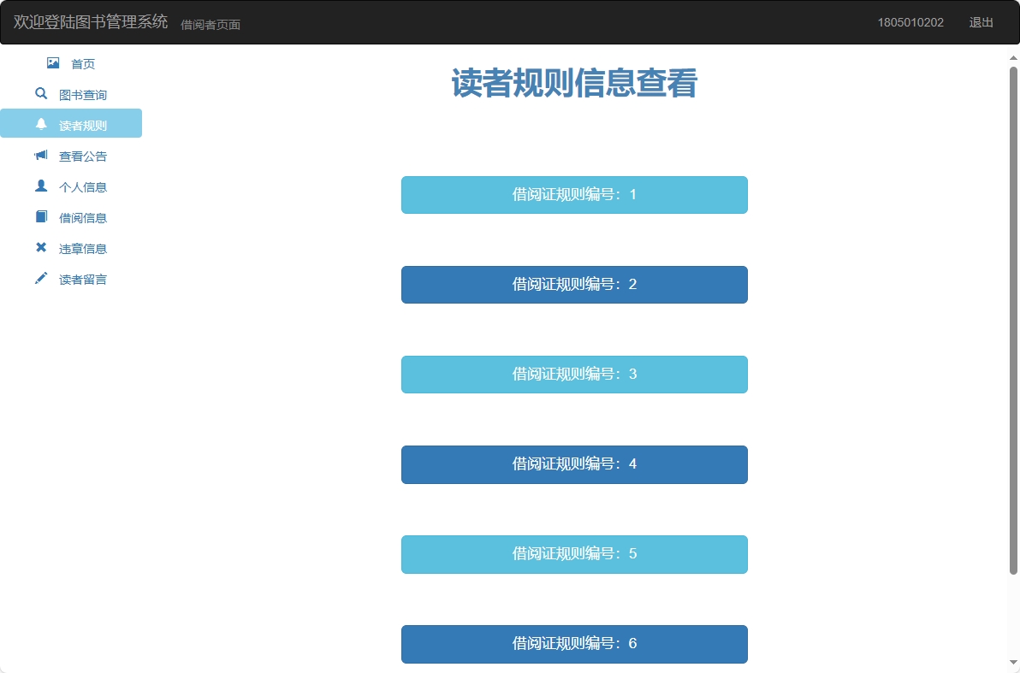
Task: Click the book icon for 借阅信息
Action: 40,215
